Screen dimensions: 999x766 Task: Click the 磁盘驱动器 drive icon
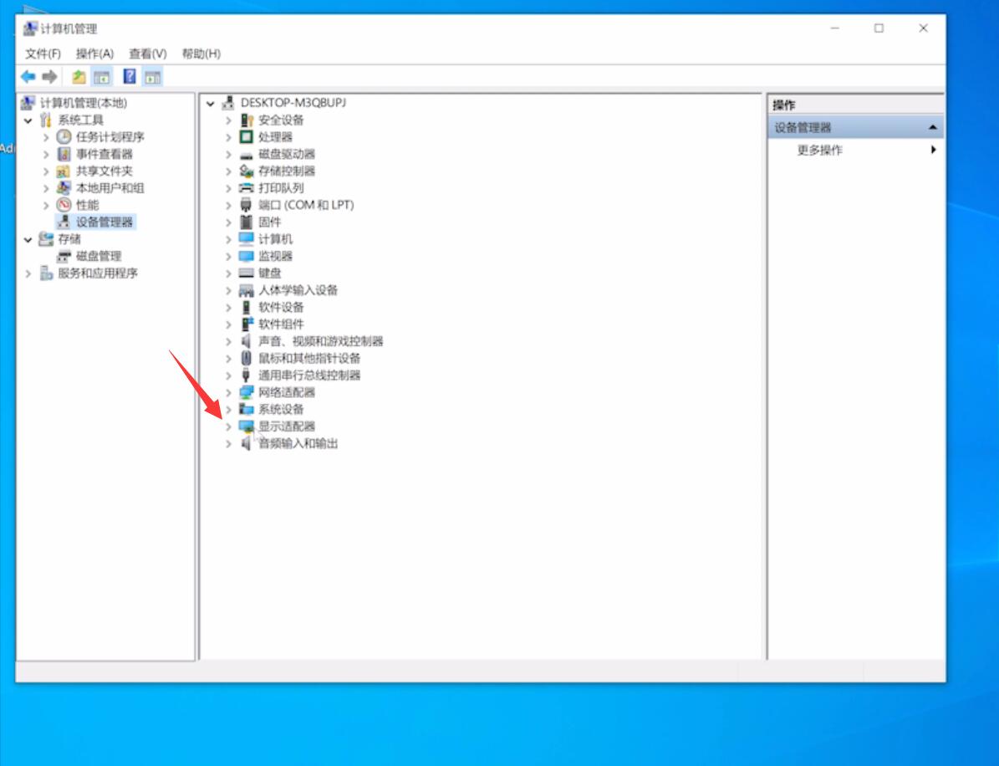coord(247,155)
